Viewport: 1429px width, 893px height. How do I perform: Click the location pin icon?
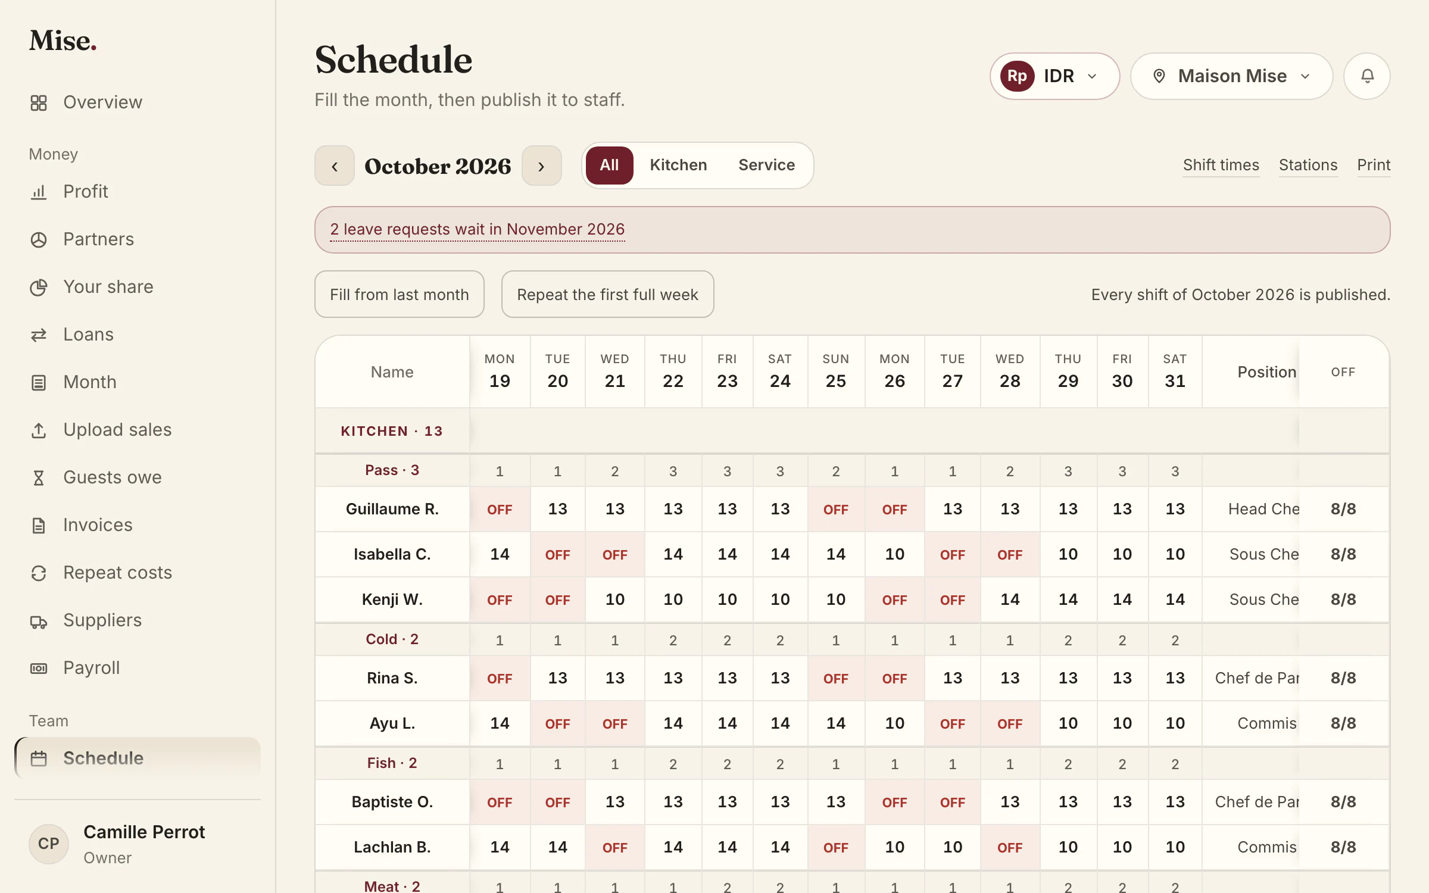pos(1159,76)
